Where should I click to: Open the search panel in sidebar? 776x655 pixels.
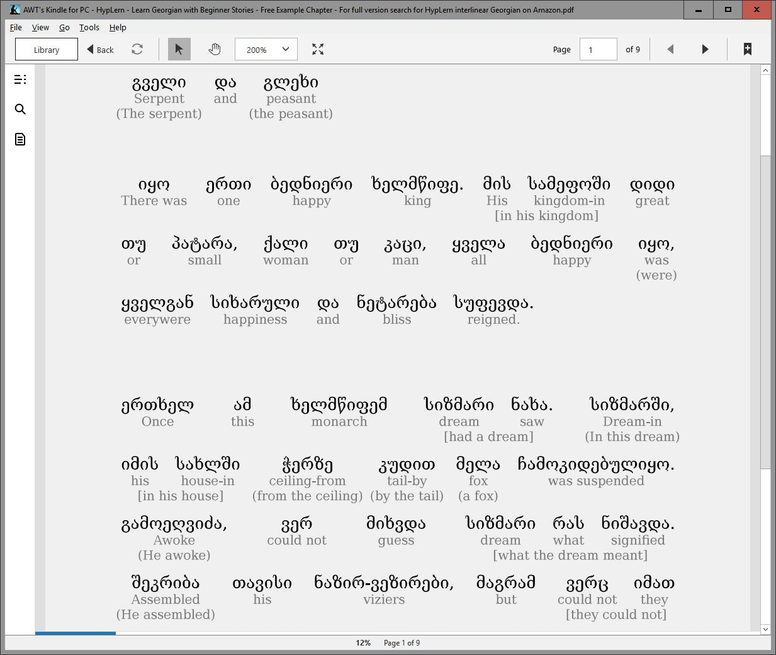20,109
